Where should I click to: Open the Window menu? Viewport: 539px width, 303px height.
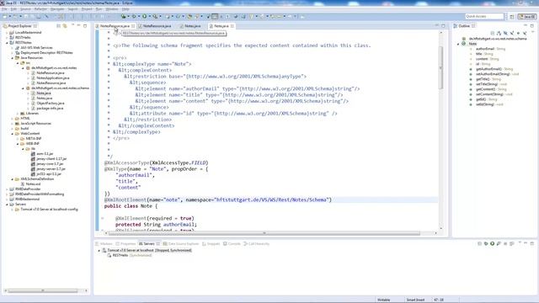[112, 9]
